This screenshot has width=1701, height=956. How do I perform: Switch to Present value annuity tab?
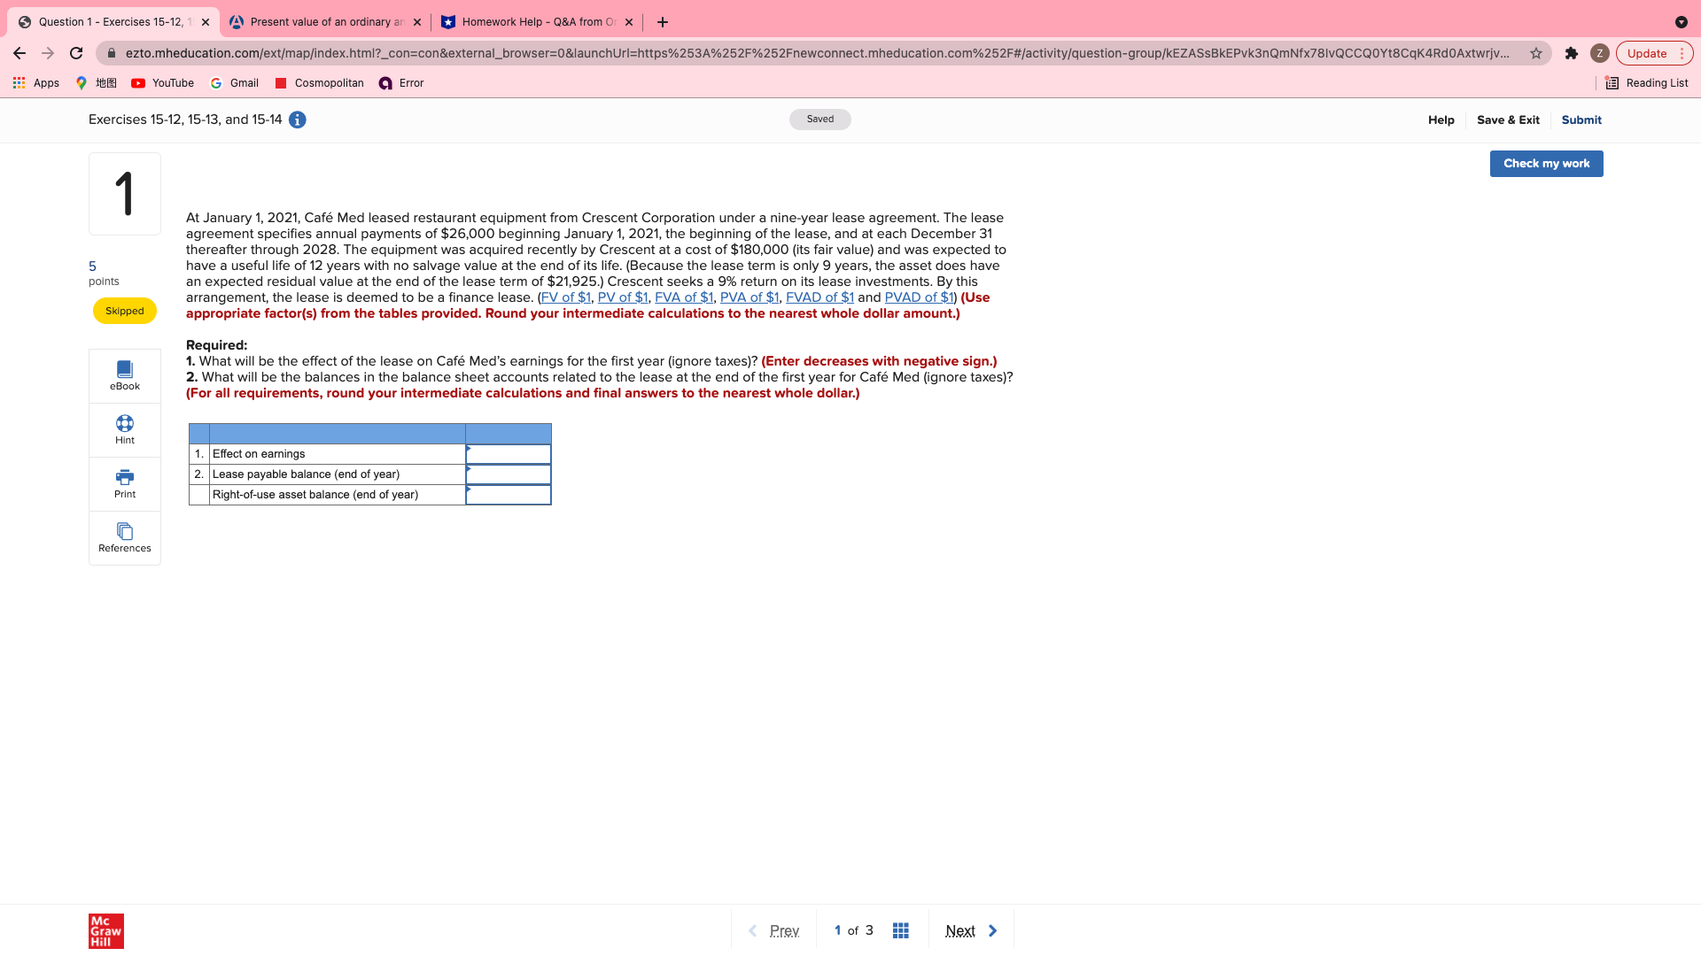point(325,22)
